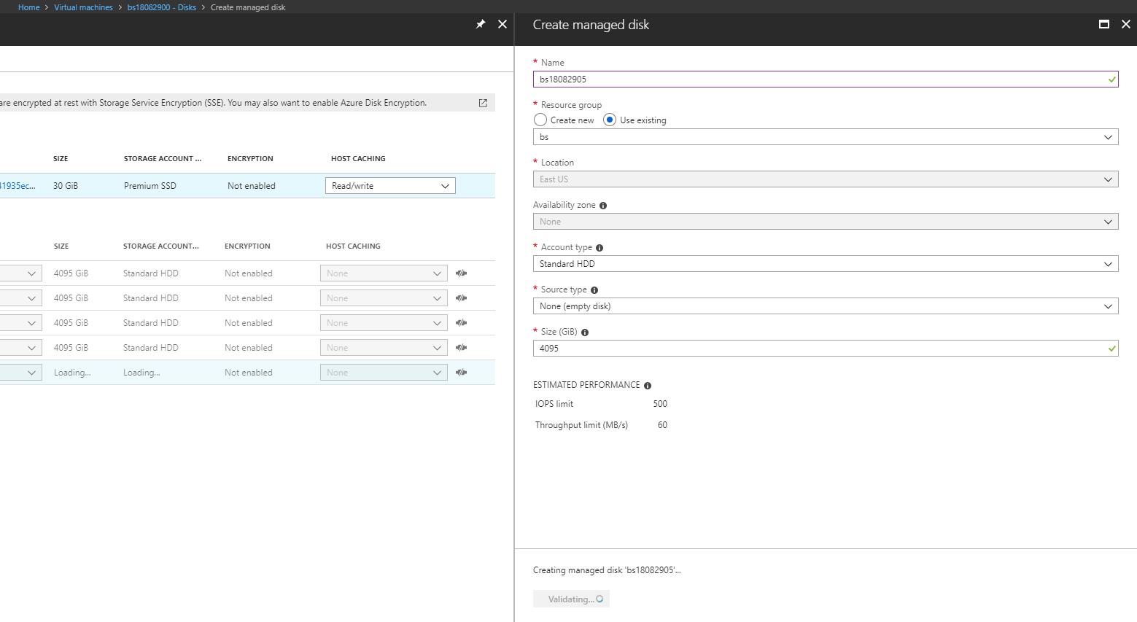1137x622 pixels.
Task: Open Virtual machines breadcrumb link
Action: click(x=83, y=7)
